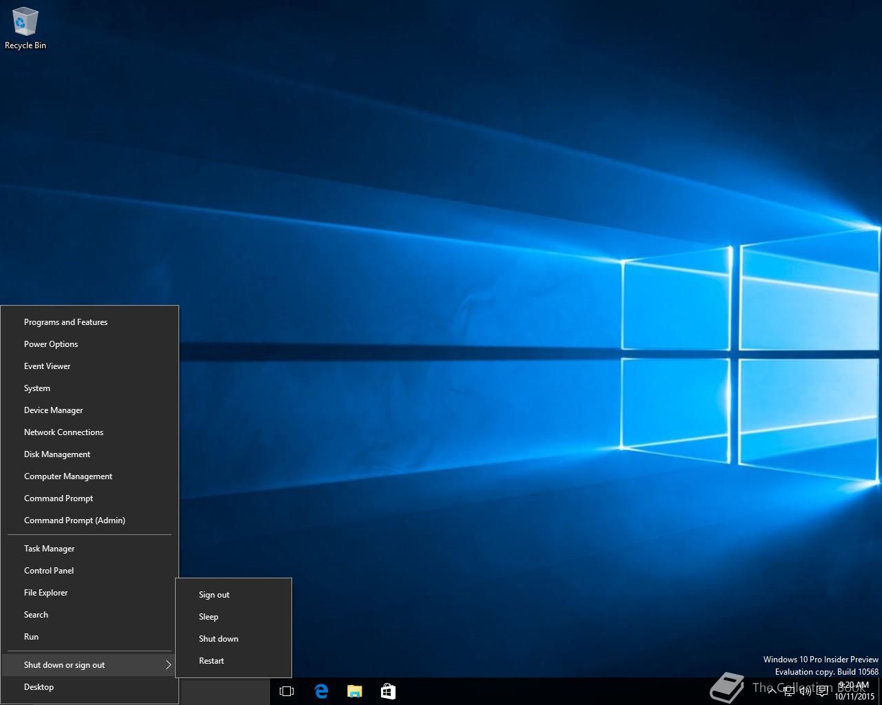Choose Control Panel menu entry
This screenshot has width=882, height=705.
click(x=49, y=571)
